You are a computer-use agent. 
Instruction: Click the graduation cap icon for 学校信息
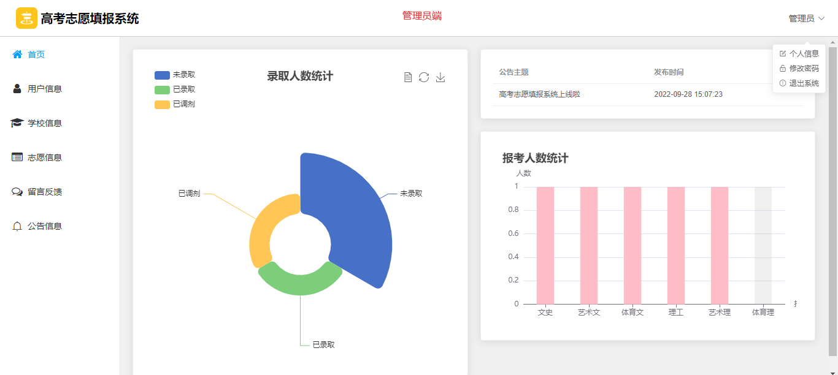(x=17, y=123)
